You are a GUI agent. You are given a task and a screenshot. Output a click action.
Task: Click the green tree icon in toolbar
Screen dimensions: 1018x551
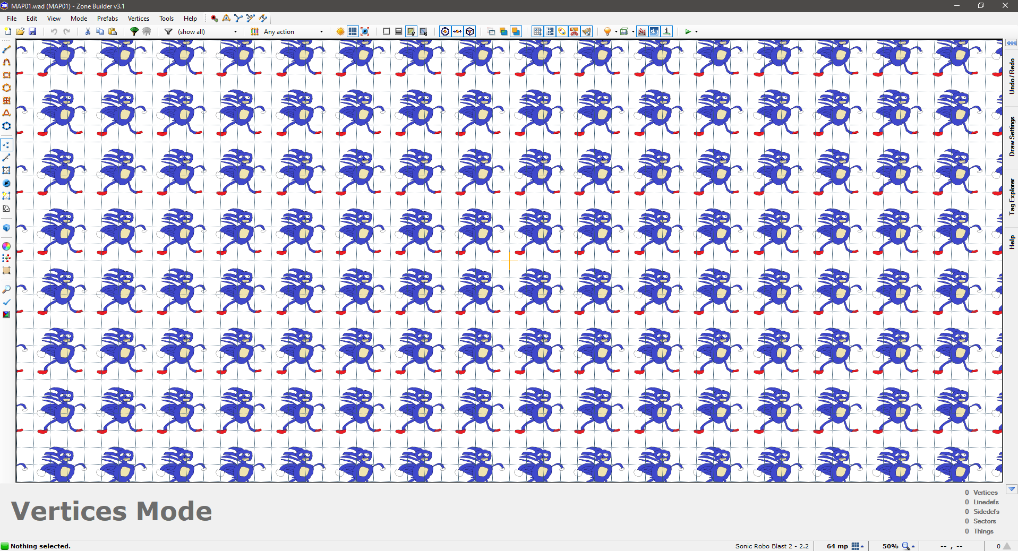[x=134, y=31]
